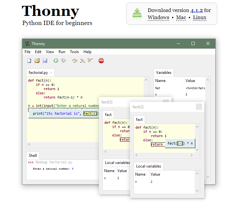Click fact(3) horizontal scrollbar left arrow

[105, 152]
